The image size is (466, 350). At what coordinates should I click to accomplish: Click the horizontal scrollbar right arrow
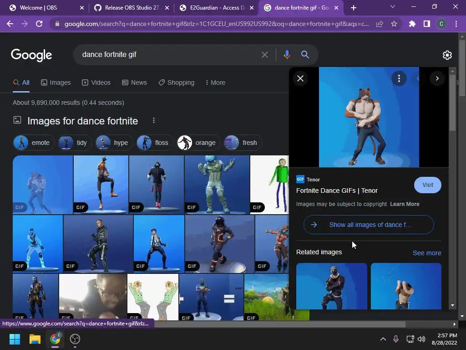[x=455, y=324]
